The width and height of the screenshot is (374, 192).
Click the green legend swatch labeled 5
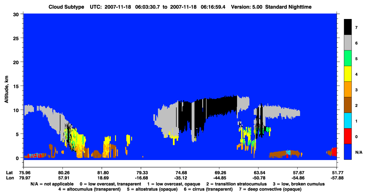[348, 58]
